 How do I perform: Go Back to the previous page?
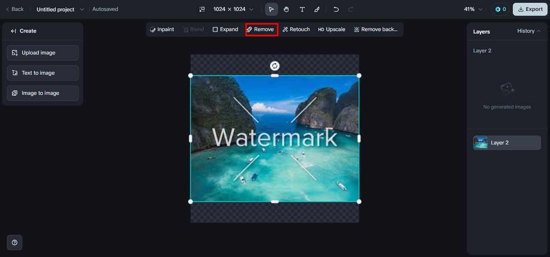tap(15, 9)
